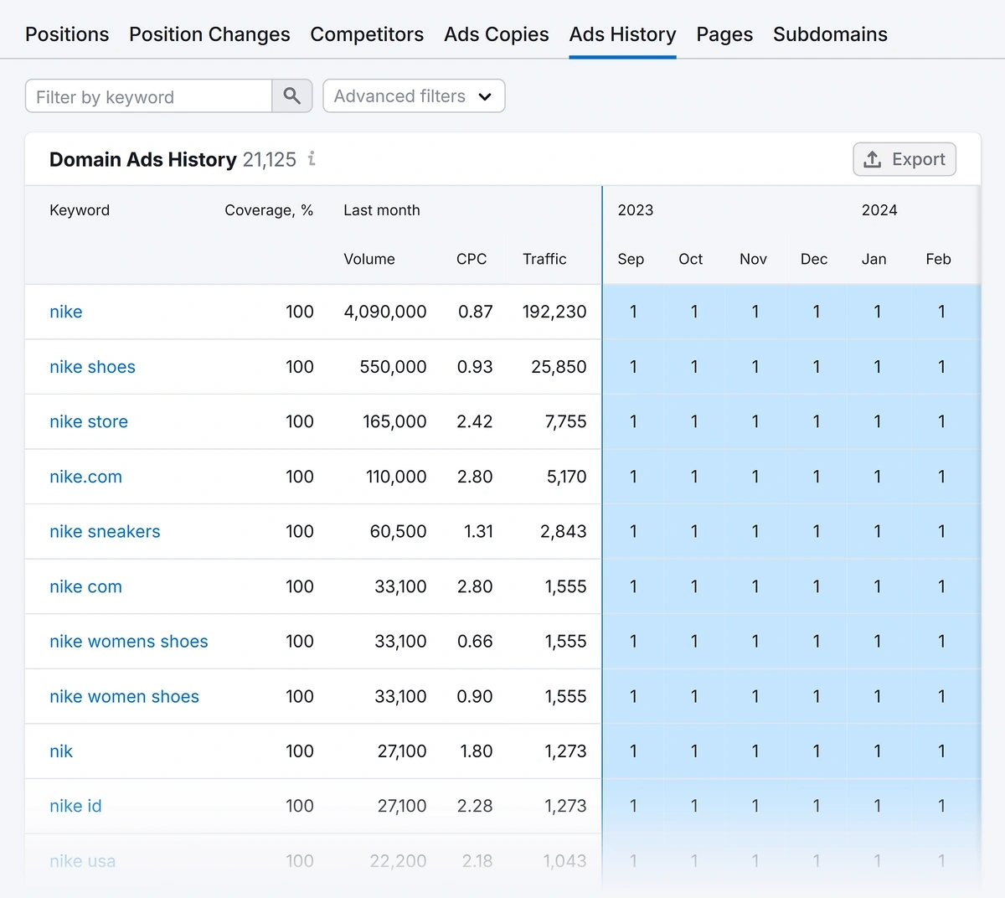Open the Pages tab
This screenshot has width=1005, height=898.
coord(724,34)
